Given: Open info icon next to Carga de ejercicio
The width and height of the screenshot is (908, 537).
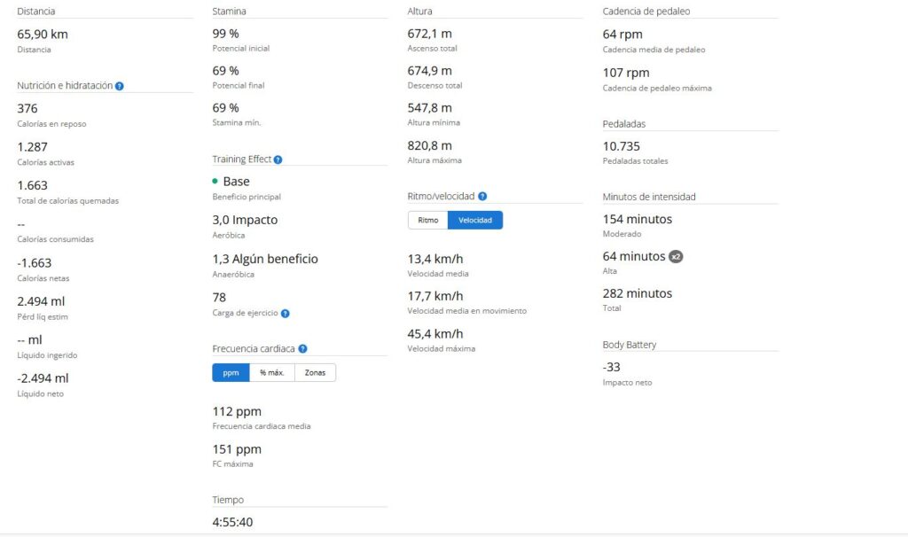Looking at the screenshot, I should pos(285,313).
